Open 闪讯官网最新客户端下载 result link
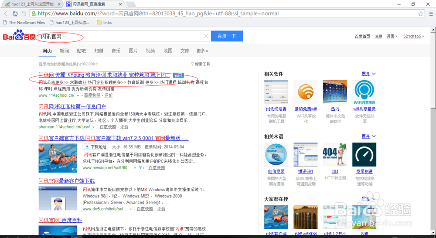The height and width of the screenshot is (238, 436). click(66, 181)
